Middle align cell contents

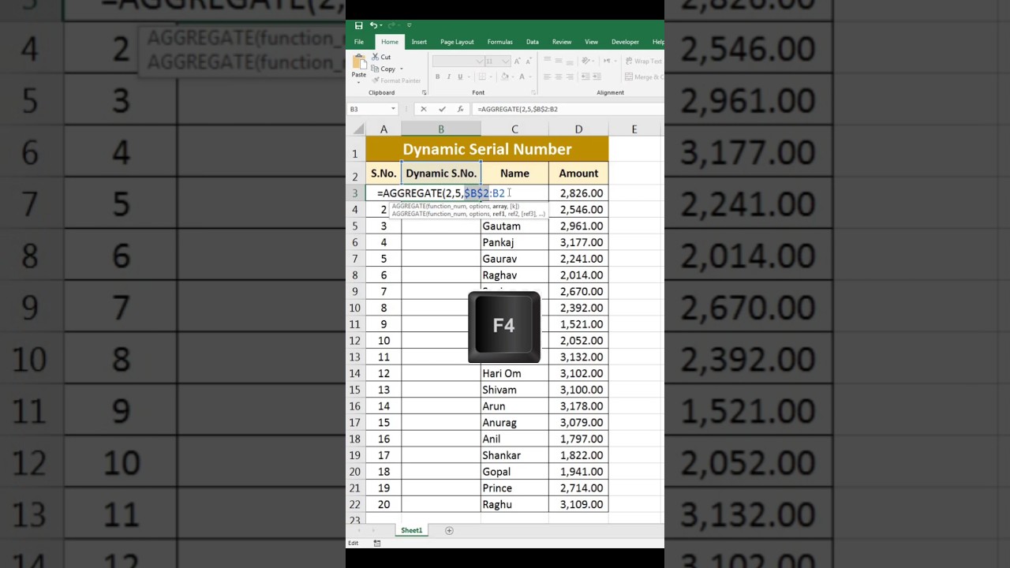click(559, 61)
